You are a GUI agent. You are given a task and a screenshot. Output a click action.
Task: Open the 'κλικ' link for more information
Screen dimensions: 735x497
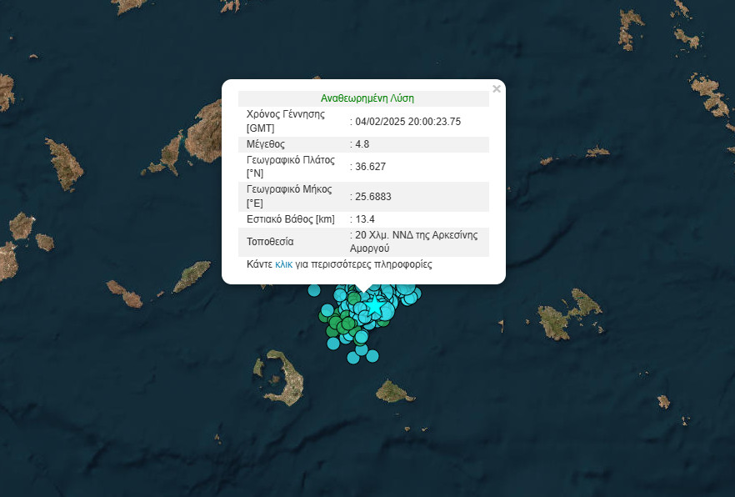point(283,264)
